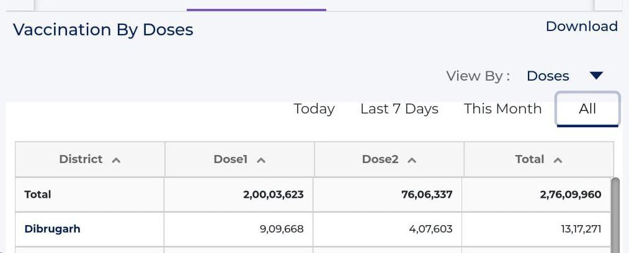Expand the View By dropdown triangle

pyautogui.click(x=596, y=76)
